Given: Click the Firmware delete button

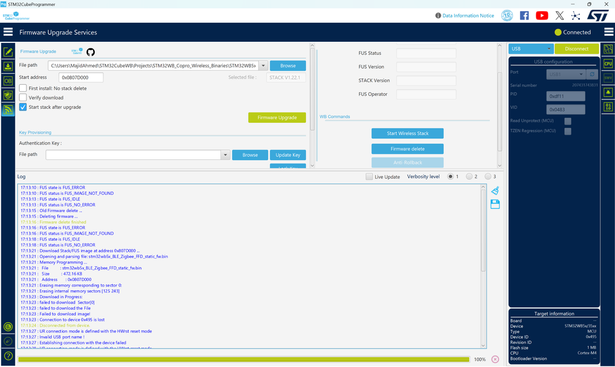Looking at the screenshot, I should coord(408,149).
